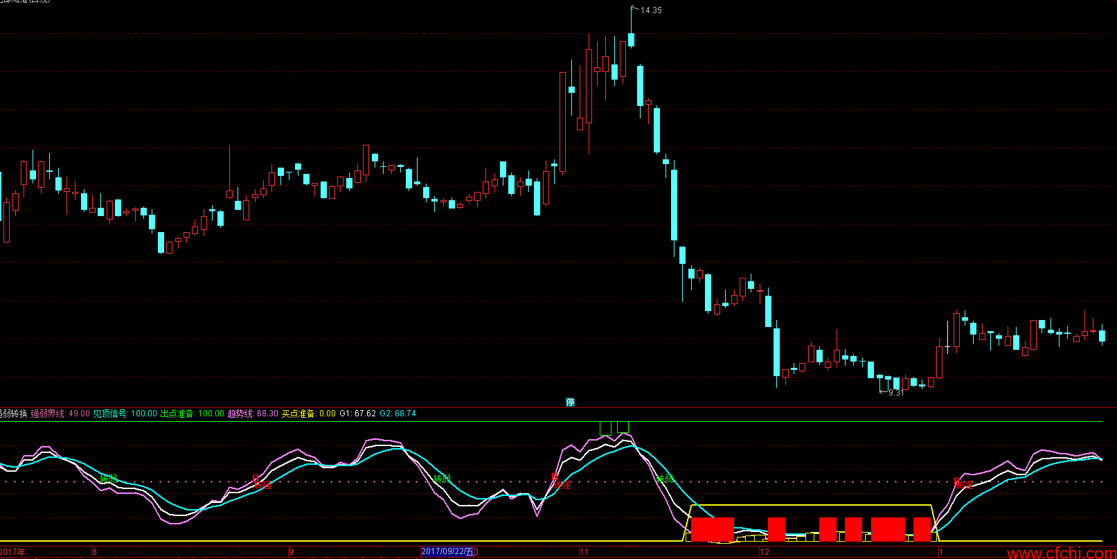
Task: Click the 强弱界线: 49.00 indicator value
Action: click(x=60, y=414)
